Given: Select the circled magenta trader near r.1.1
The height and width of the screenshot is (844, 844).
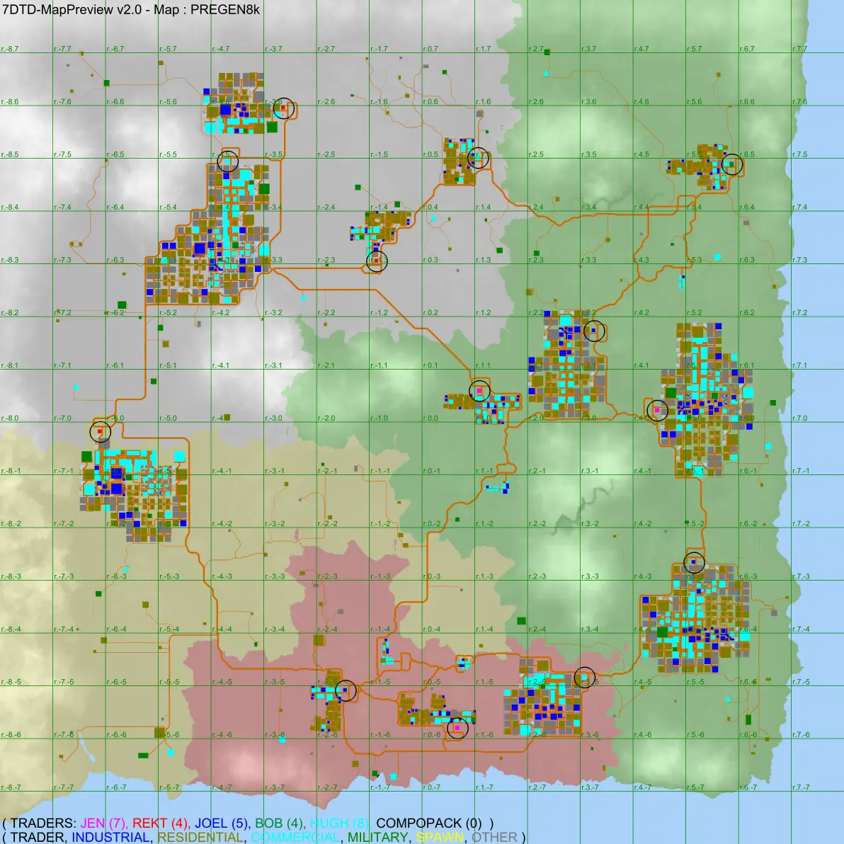Looking at the screenshot, I should [x=479, y=390].
